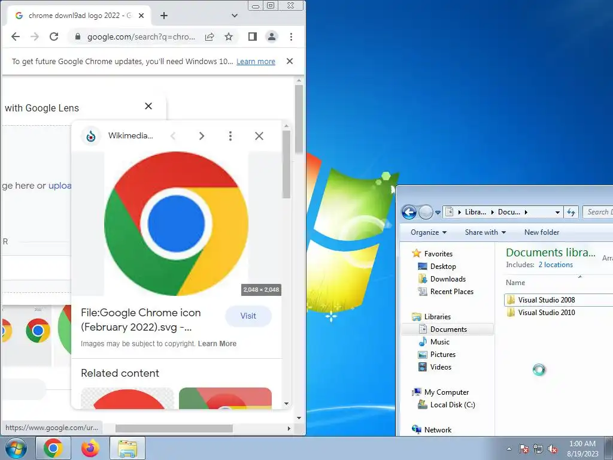
Task: Open a new Chrome tab
Action: click(164, 16)
